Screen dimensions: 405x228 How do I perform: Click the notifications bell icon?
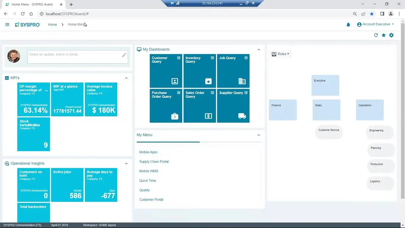pos(348,25)
